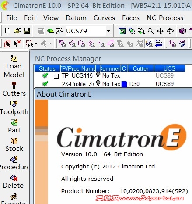Click the Open File folder icon

[17, 31]
